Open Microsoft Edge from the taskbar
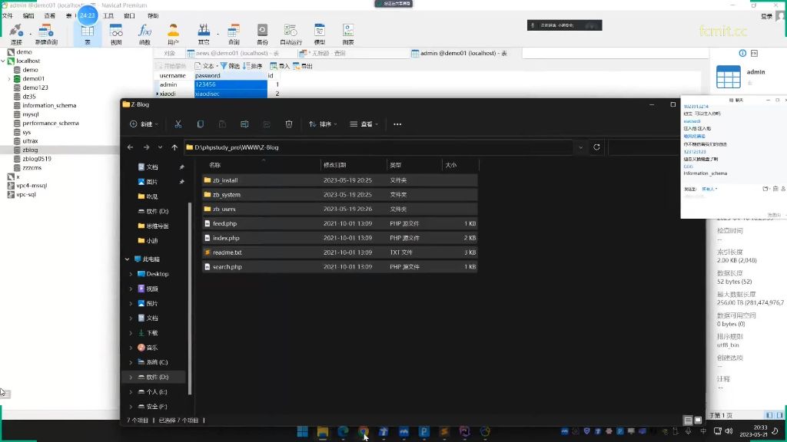The width and height of the screenshot is (787, 442). (343, 431)
